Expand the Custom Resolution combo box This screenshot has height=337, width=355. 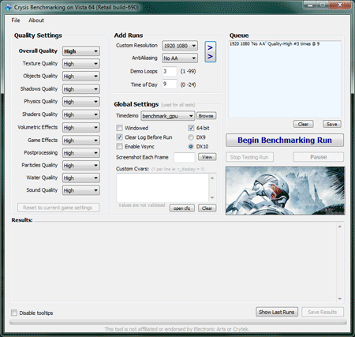180,46
